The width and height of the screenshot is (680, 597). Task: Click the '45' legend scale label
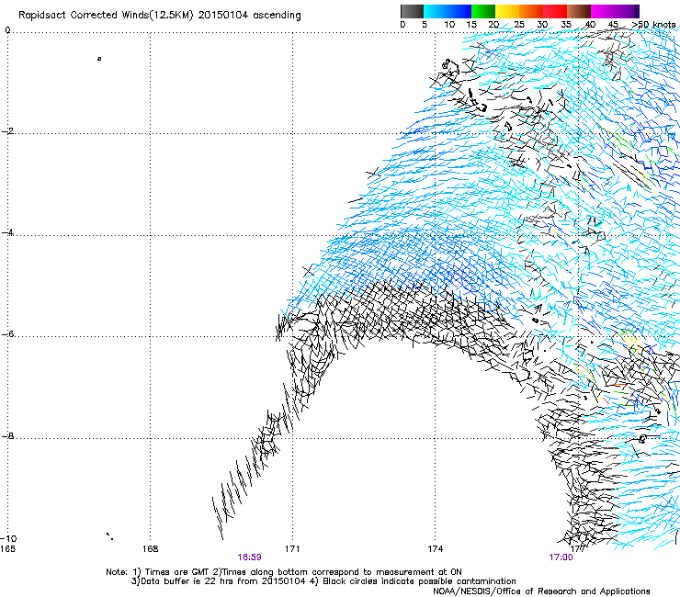tap(613, 25)
